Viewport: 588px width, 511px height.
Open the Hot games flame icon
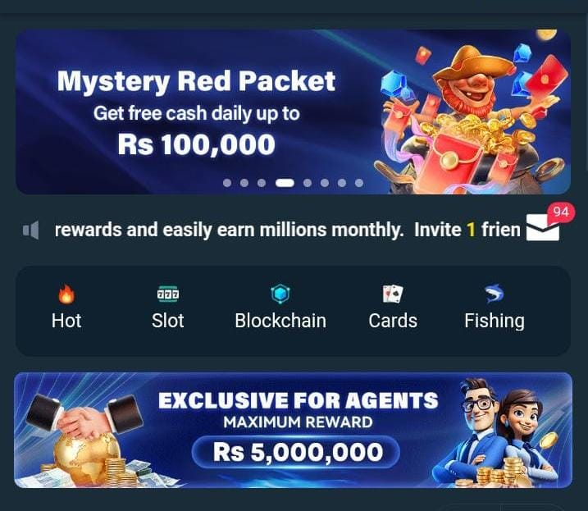coord(66,294)
